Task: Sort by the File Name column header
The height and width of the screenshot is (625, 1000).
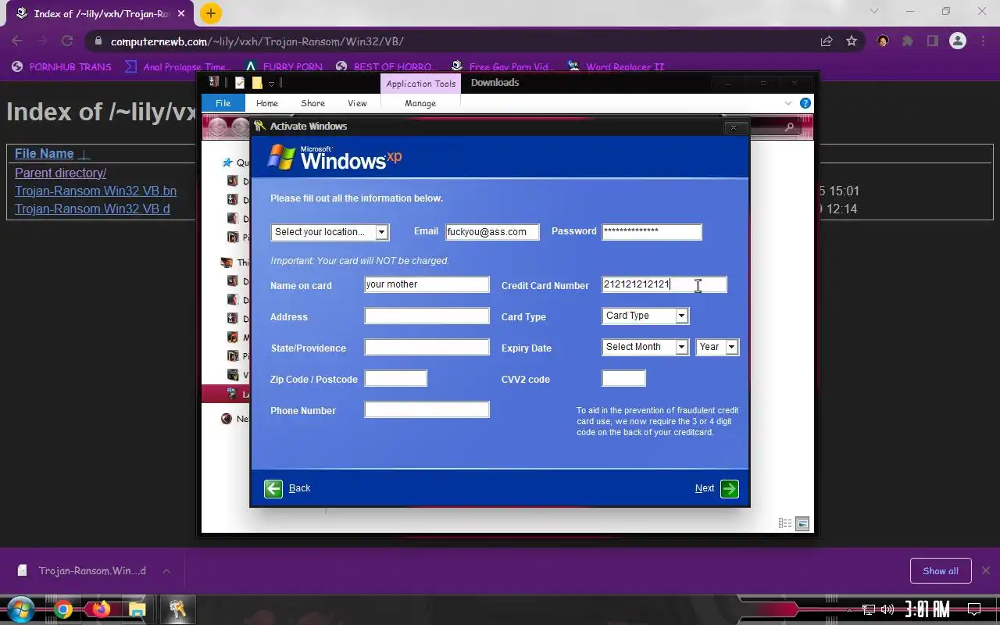Action: 44,154
